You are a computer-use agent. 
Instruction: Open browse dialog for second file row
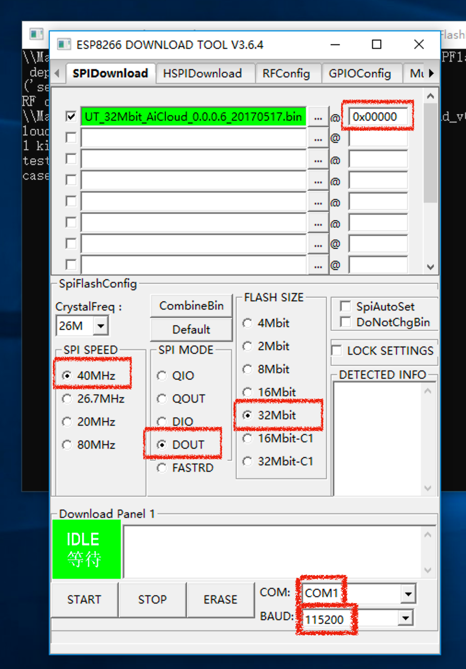tap(318, 139)
